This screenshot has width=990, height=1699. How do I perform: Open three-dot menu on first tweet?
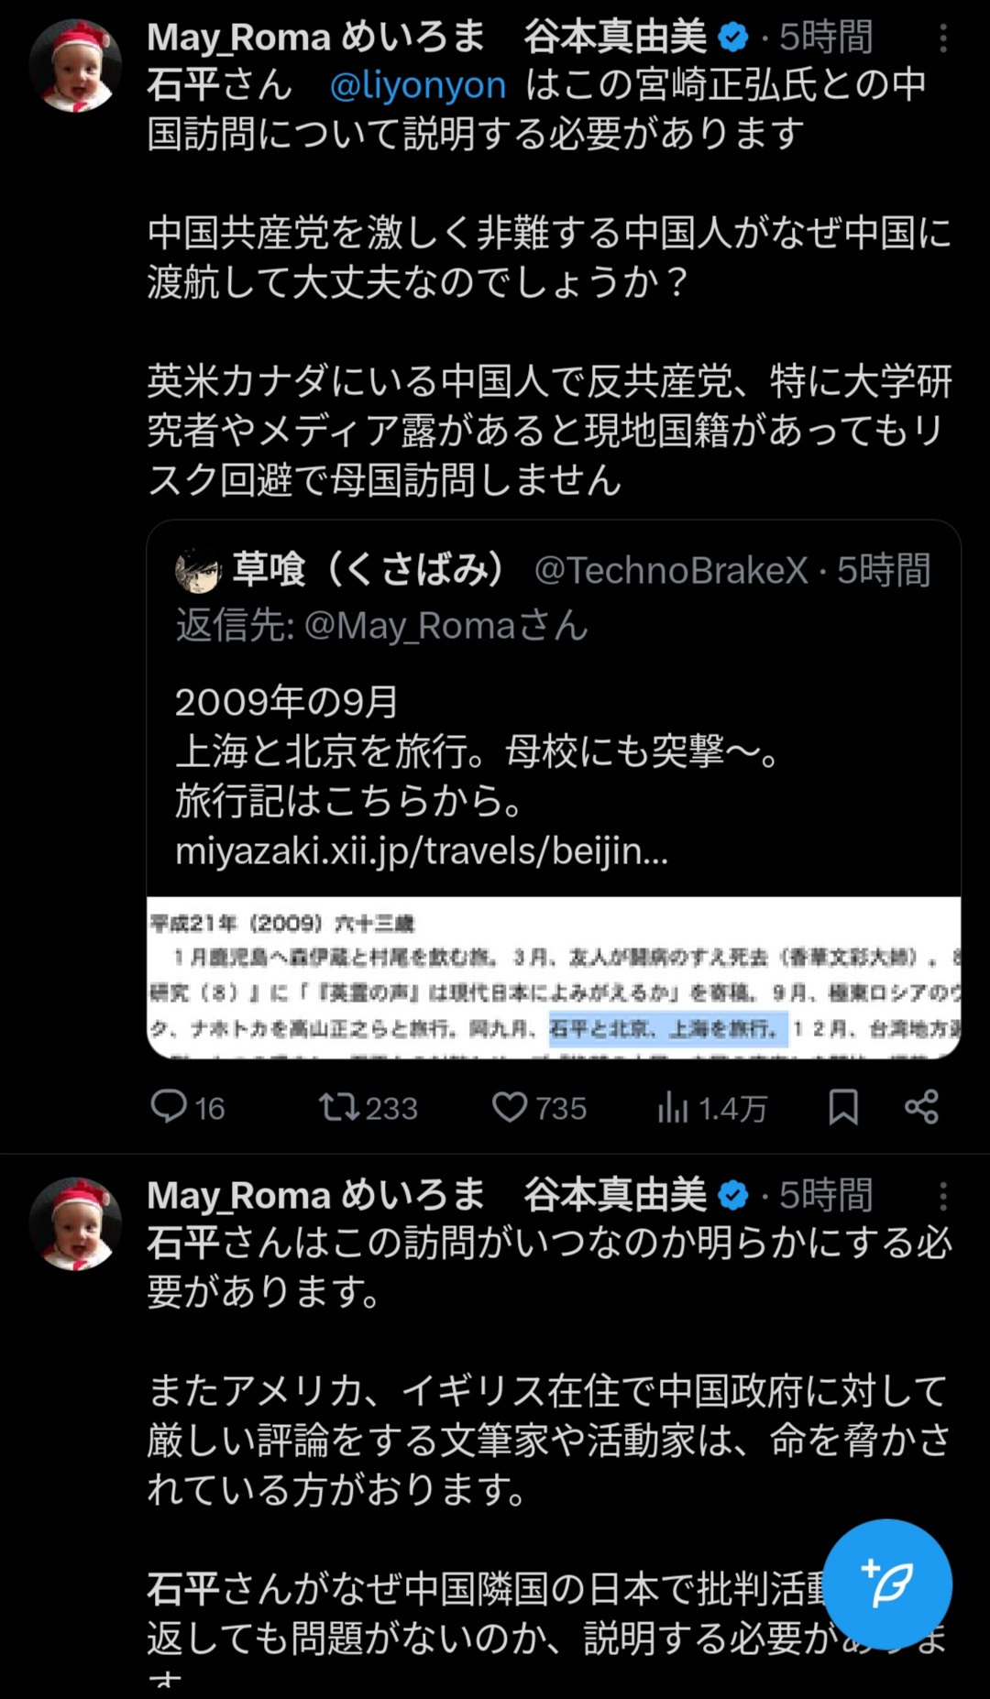click(x=943, y=38)
